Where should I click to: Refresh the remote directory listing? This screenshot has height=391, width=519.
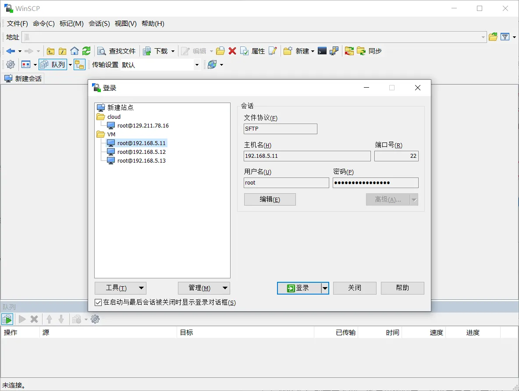(x=86, y=51)
